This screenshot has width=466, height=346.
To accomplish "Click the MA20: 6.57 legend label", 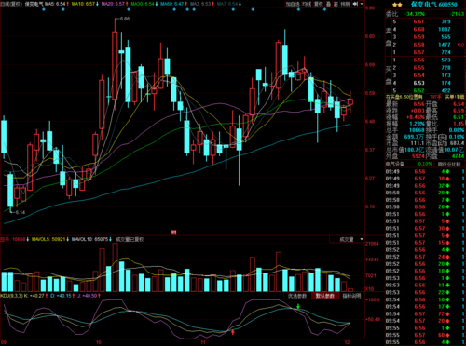I will 113,4.
